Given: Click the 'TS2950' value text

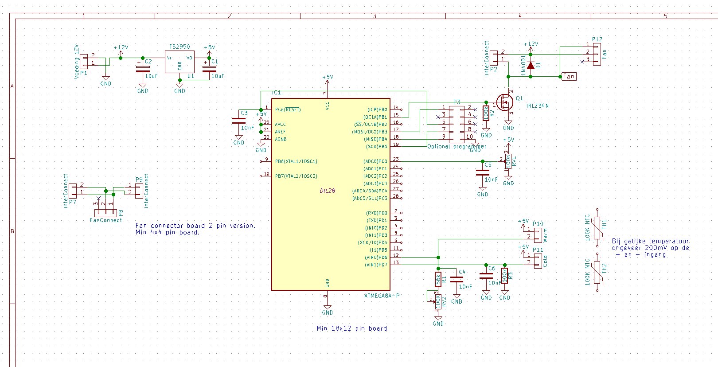Looking at the screenshot, I should [x=179, y=47].
